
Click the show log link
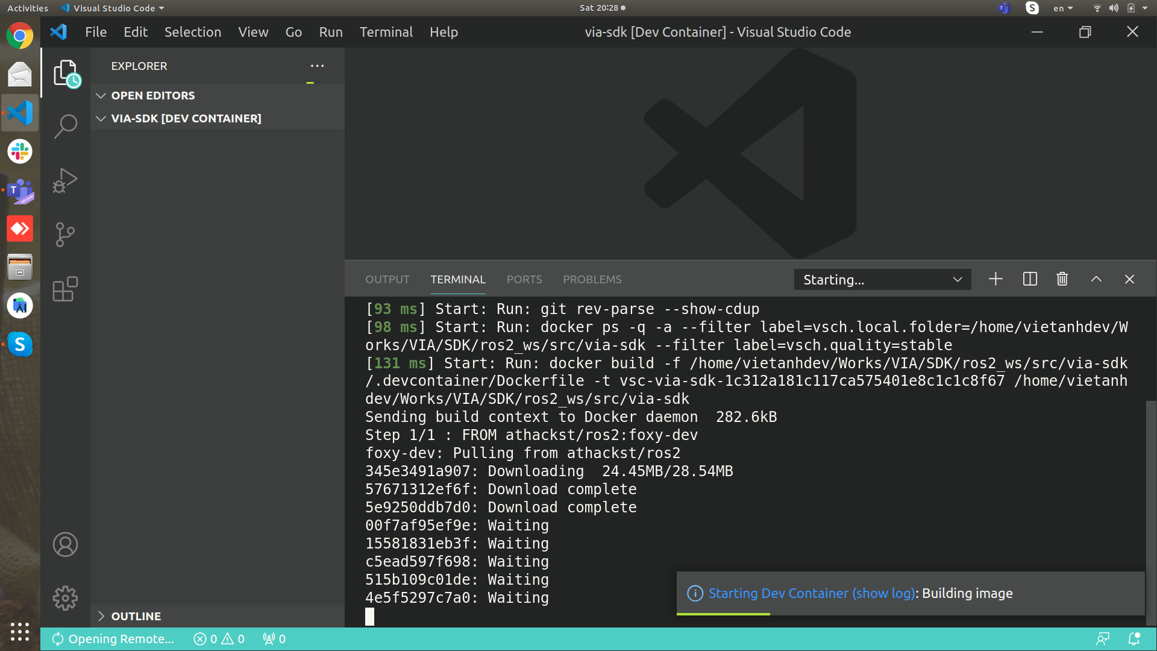click(883, 593)
